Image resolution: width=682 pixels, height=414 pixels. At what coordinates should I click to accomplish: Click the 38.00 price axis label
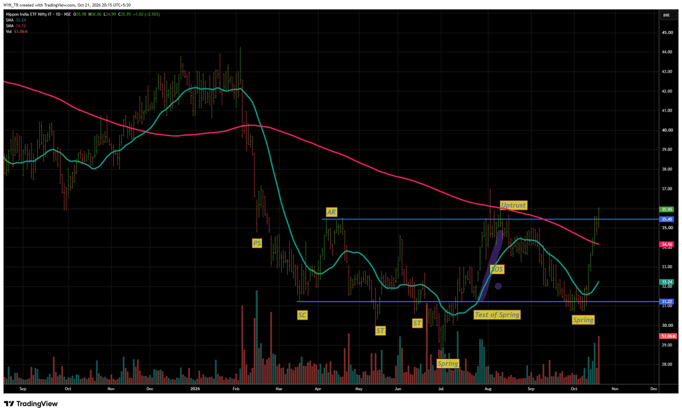pyautogui.click(x=667, y=169)
